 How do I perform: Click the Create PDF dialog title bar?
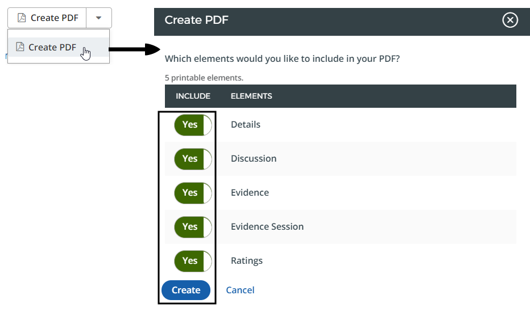(330, 20)
